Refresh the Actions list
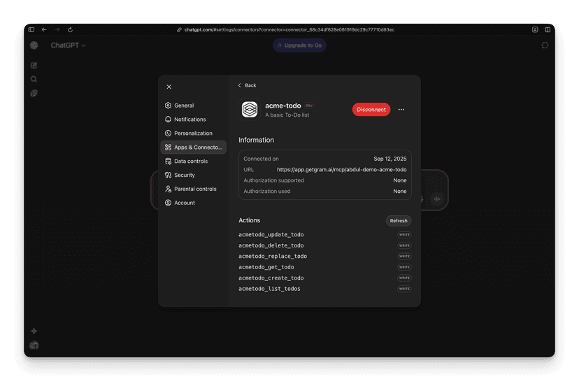The height and width of the screenshot is (381, 579). pos(399,221)
